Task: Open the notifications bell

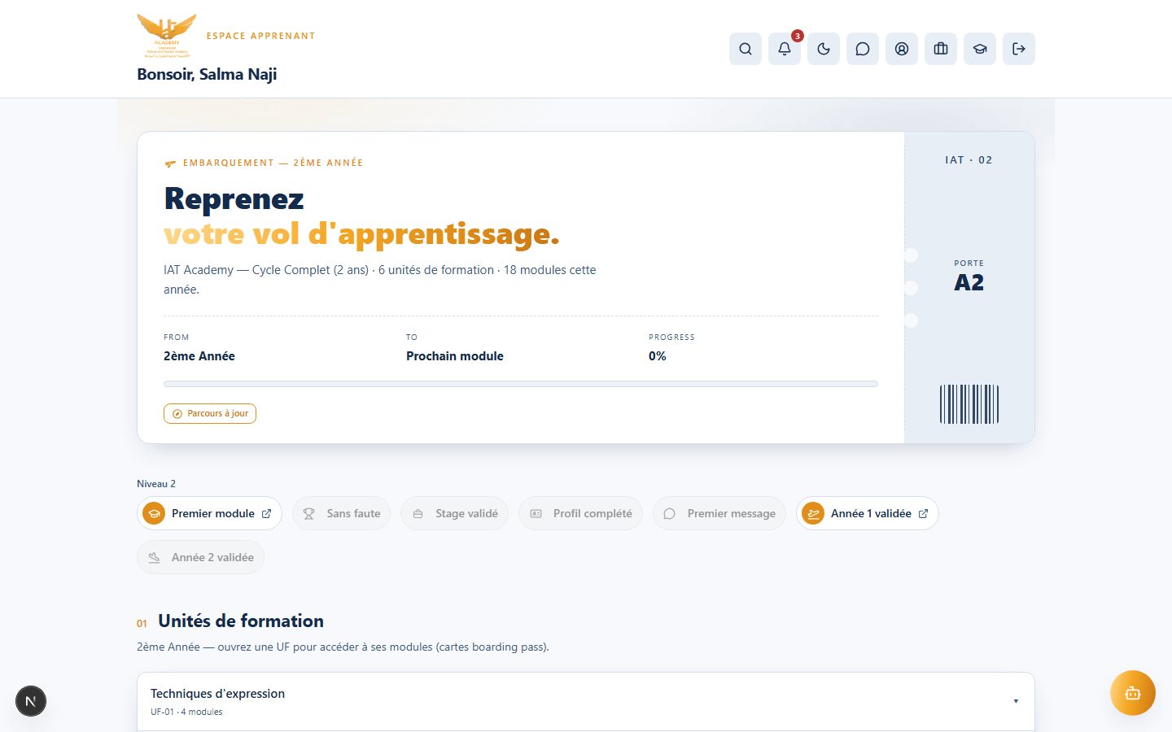Action: tap(785, 49)
